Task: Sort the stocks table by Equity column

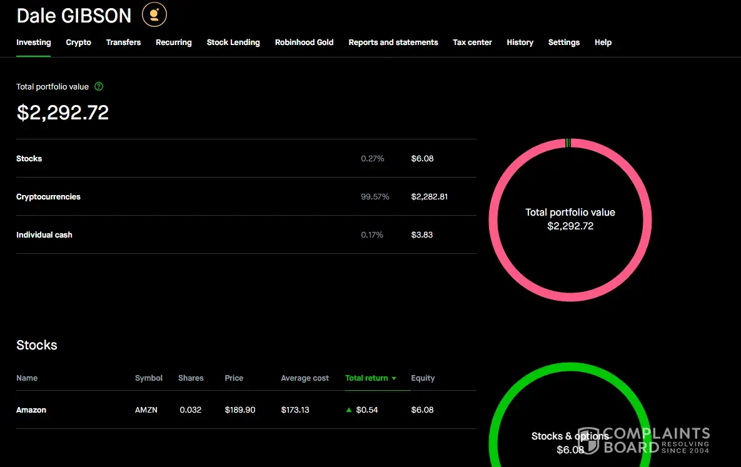Action: (x=423, y=378)
